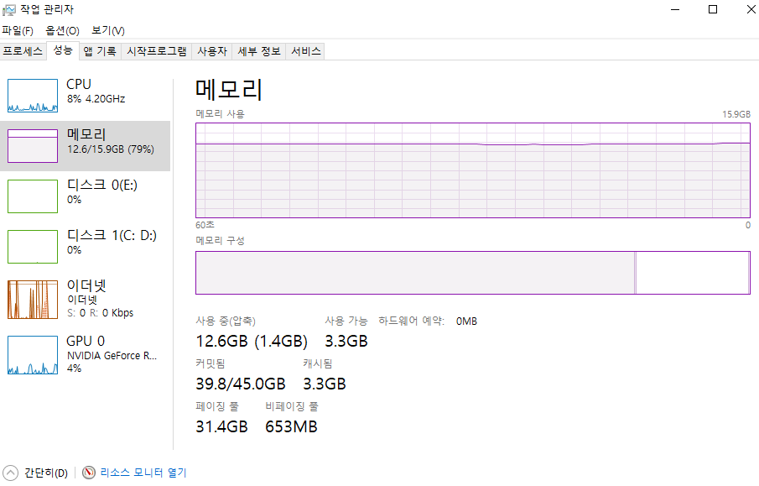
Task: Switch to the 세부 정보 tab
Action: coord(258,51)
